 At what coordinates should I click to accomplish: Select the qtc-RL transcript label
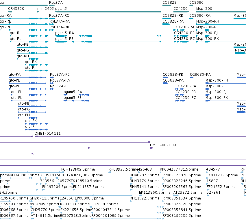click(x=15, y=39)
